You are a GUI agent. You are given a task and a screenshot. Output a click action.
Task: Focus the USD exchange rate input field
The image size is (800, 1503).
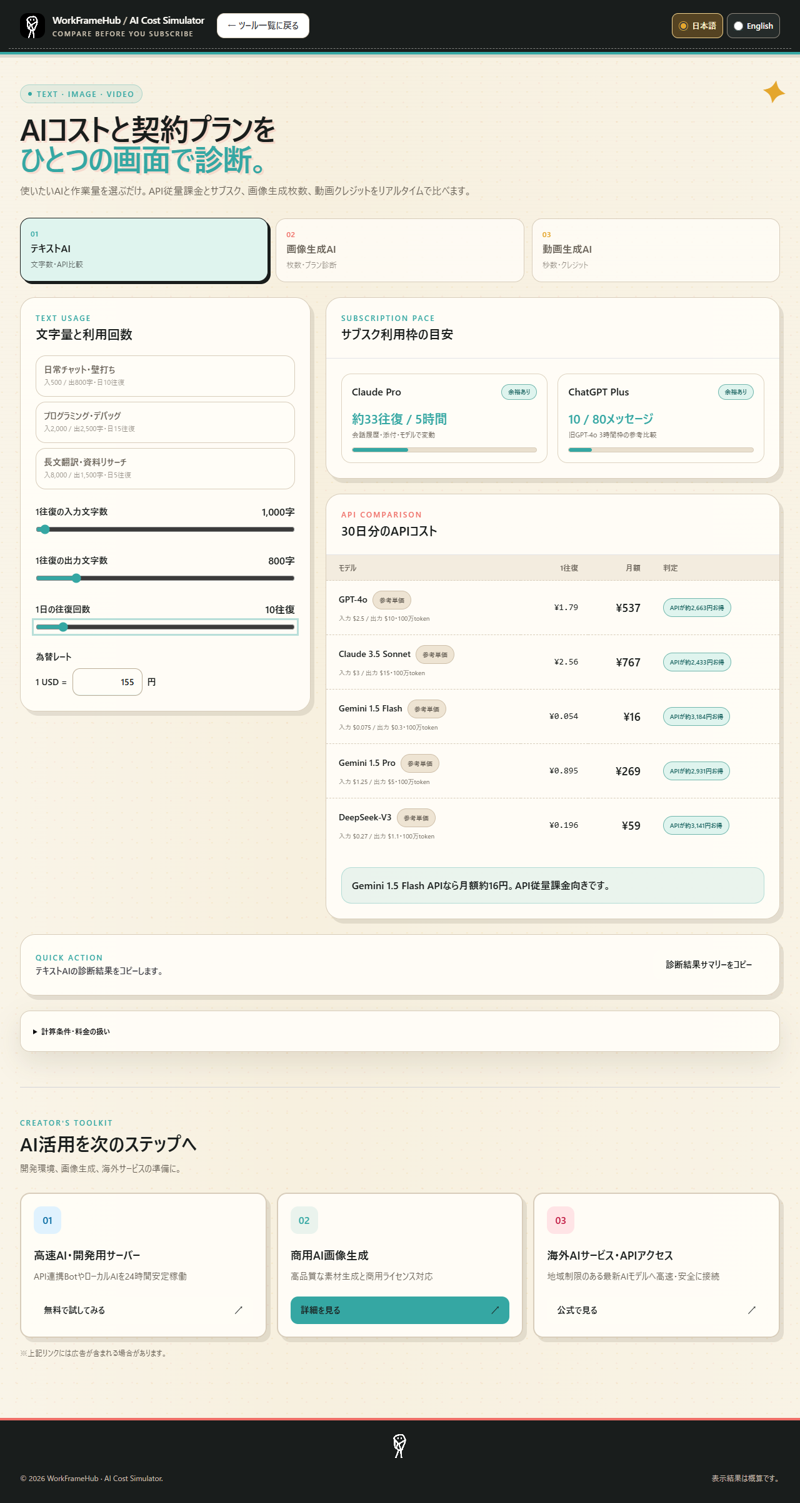[107, 682]
